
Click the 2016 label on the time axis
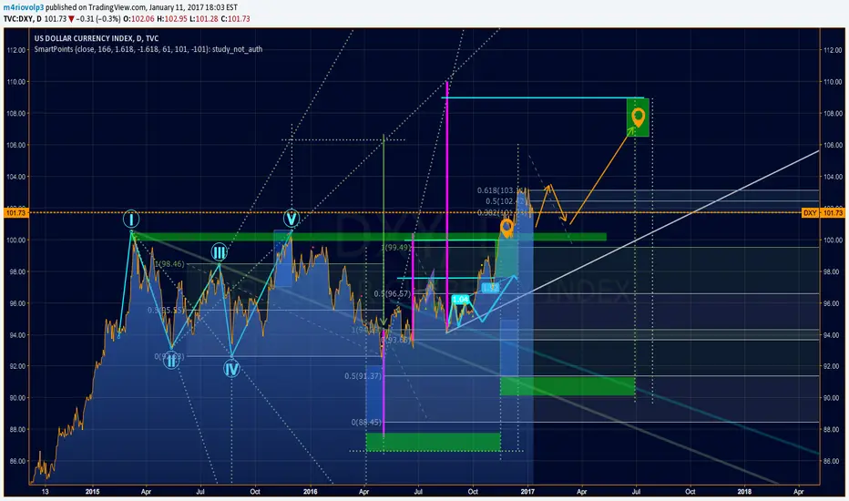point(311,492)
